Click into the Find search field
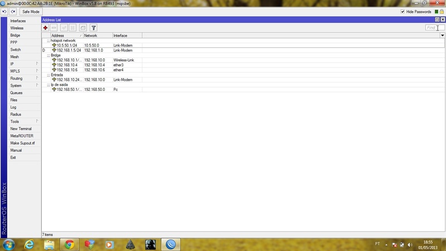Screen dimensions: 446x251 tap(435, 27)
